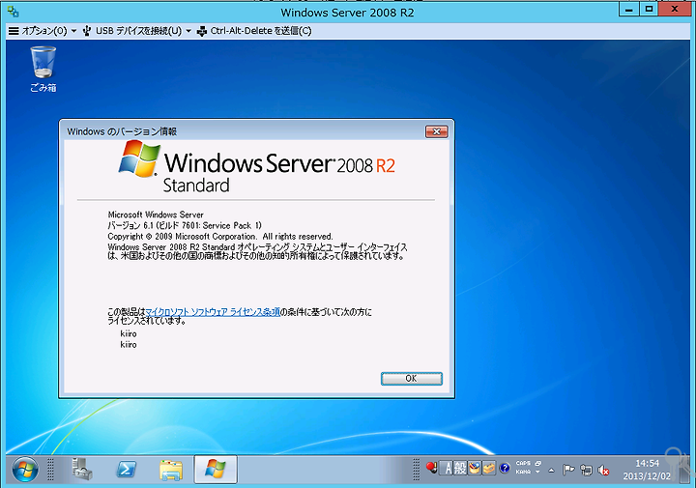The height and width of the screenshot is (488, 696).
Task: Toggle the IME input mode 'A' button
Action: [x=448, y=468]
